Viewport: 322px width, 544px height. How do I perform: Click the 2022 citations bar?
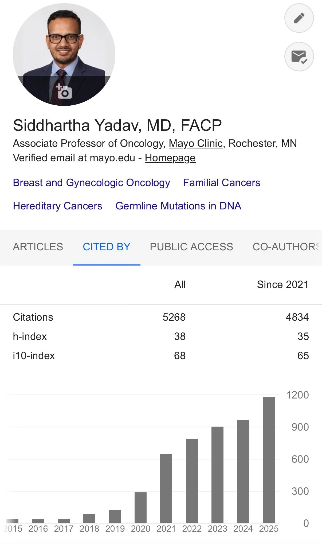[x=192, y=480]
